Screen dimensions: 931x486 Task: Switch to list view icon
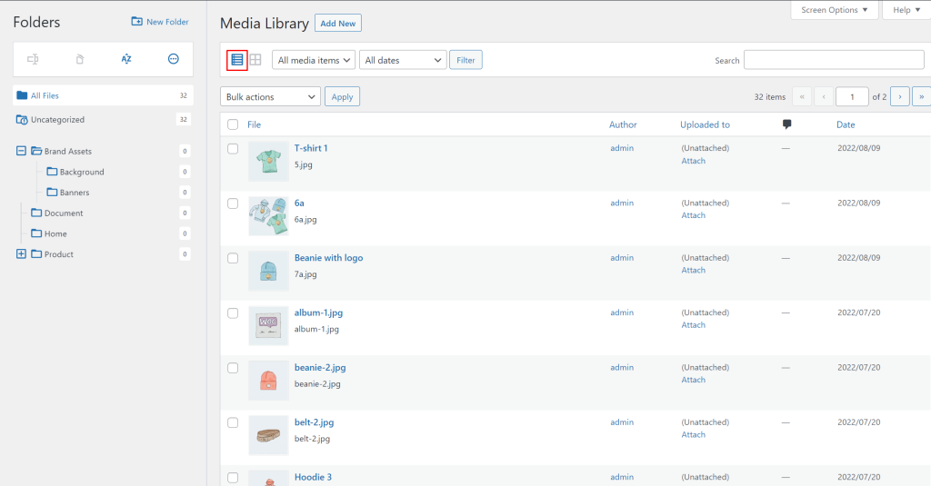coord(237,60)
